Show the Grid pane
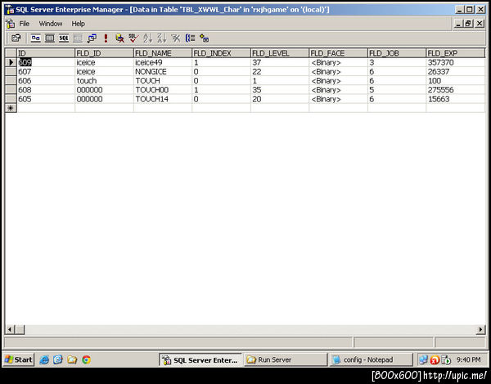This screenshot has width=491, height=384. click(49, 38)
